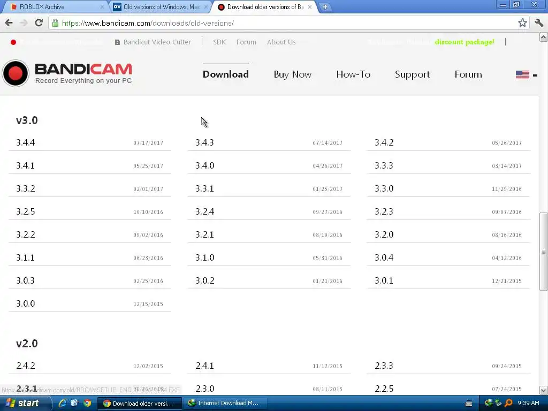Open the Download menu item

tap(226, 74)
